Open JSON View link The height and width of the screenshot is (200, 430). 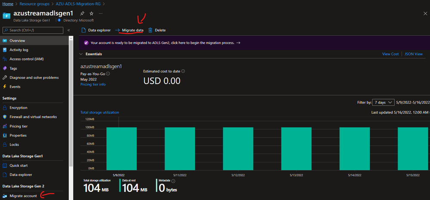click(414, 54)
